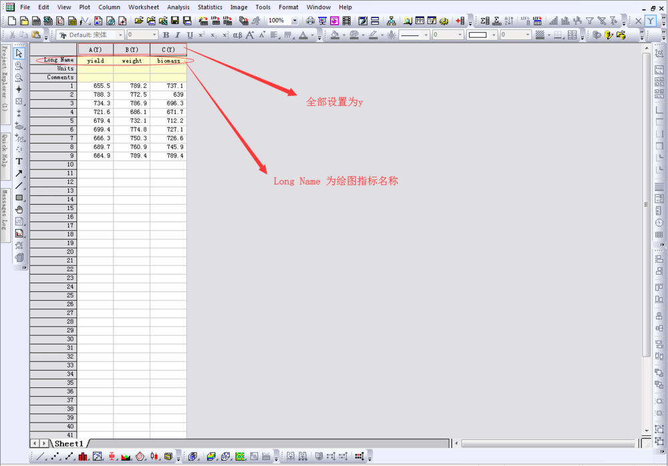Screen dimensions: 668x466
Task: Switch to the Sheet1 tab
Action: click(x=69, y=443)
